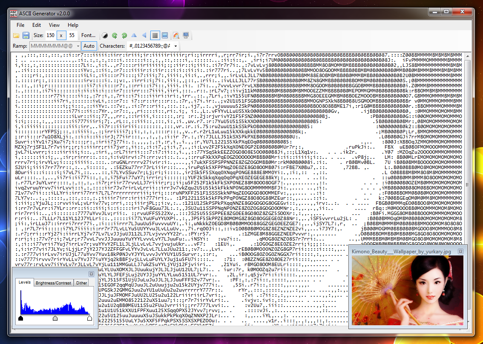Image resolution: width=483 pixels, height=344 pixels.
Task: Open the Help menu
Action: (73, 25)
